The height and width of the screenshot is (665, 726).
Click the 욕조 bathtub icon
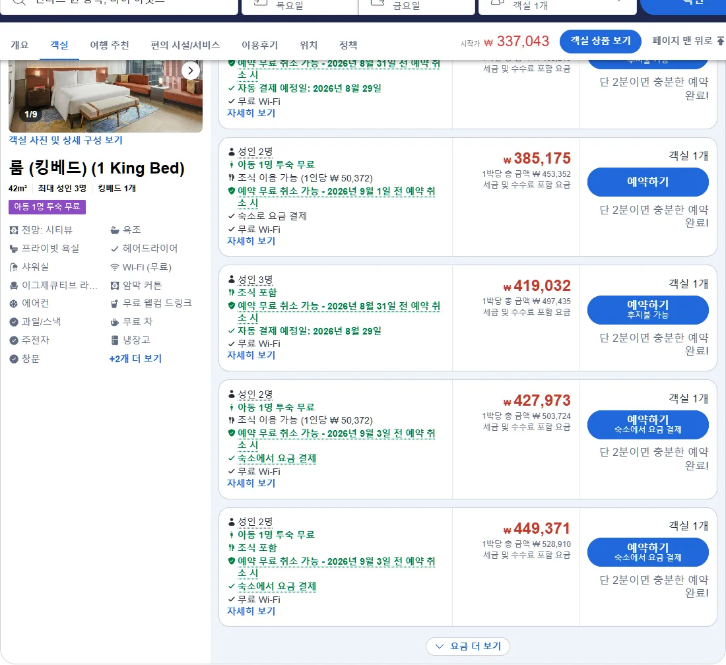pyautogui.click(x=115, y=230)
